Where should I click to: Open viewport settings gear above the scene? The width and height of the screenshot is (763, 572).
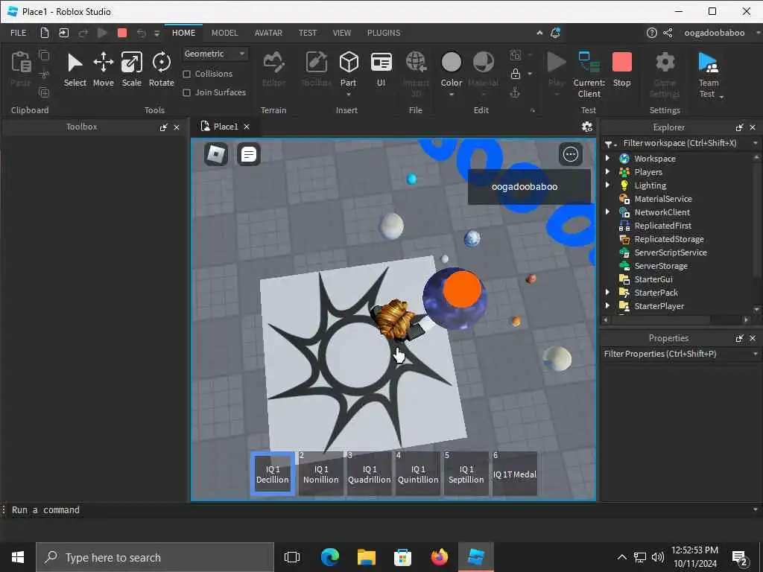587,127
